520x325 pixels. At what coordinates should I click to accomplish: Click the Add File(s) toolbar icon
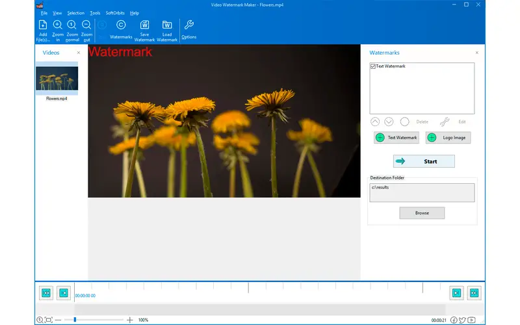click(43, 25)
